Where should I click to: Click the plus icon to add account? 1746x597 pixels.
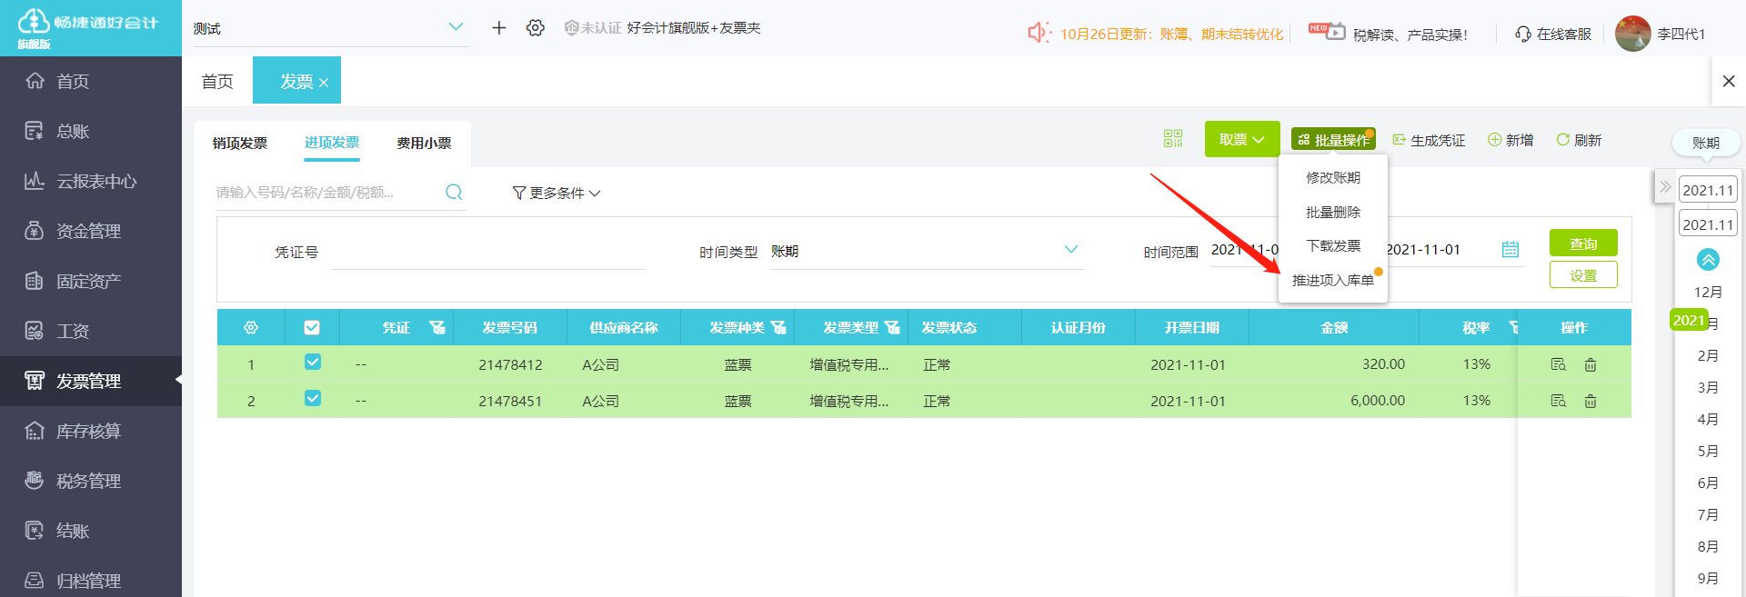[498, 28]
